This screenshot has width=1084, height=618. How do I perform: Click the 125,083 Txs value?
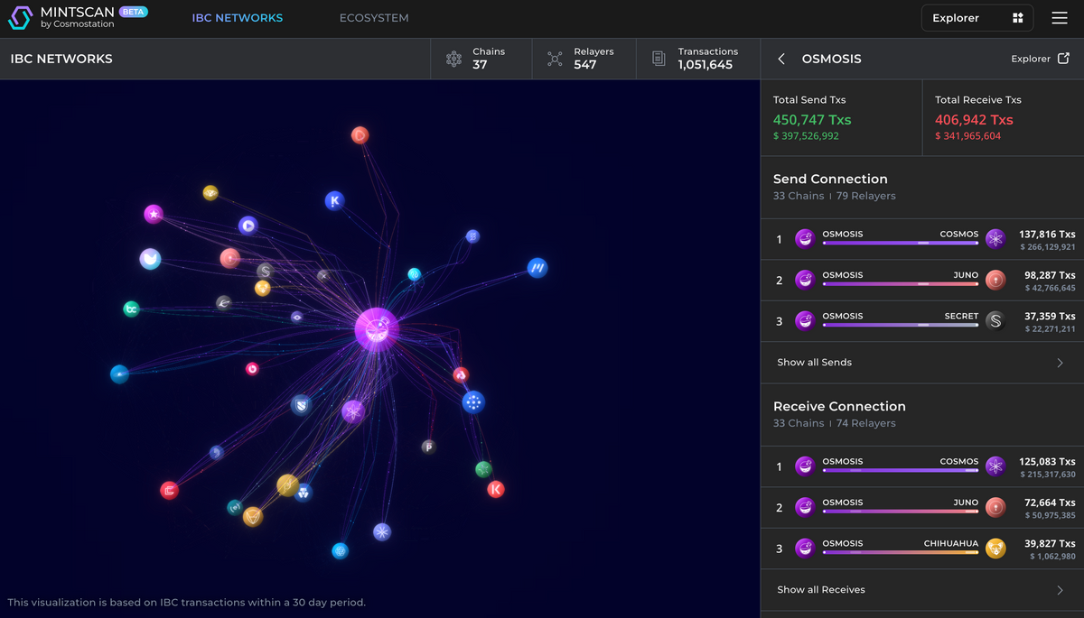pos(1047,462)
